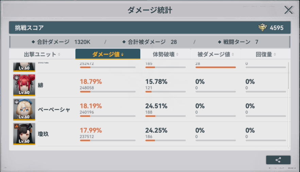Screen dimensions: 300x172
Task: Click the diamond icon beside 合計ダメージ
Action: pyautogui.click(x=33, y=42)
